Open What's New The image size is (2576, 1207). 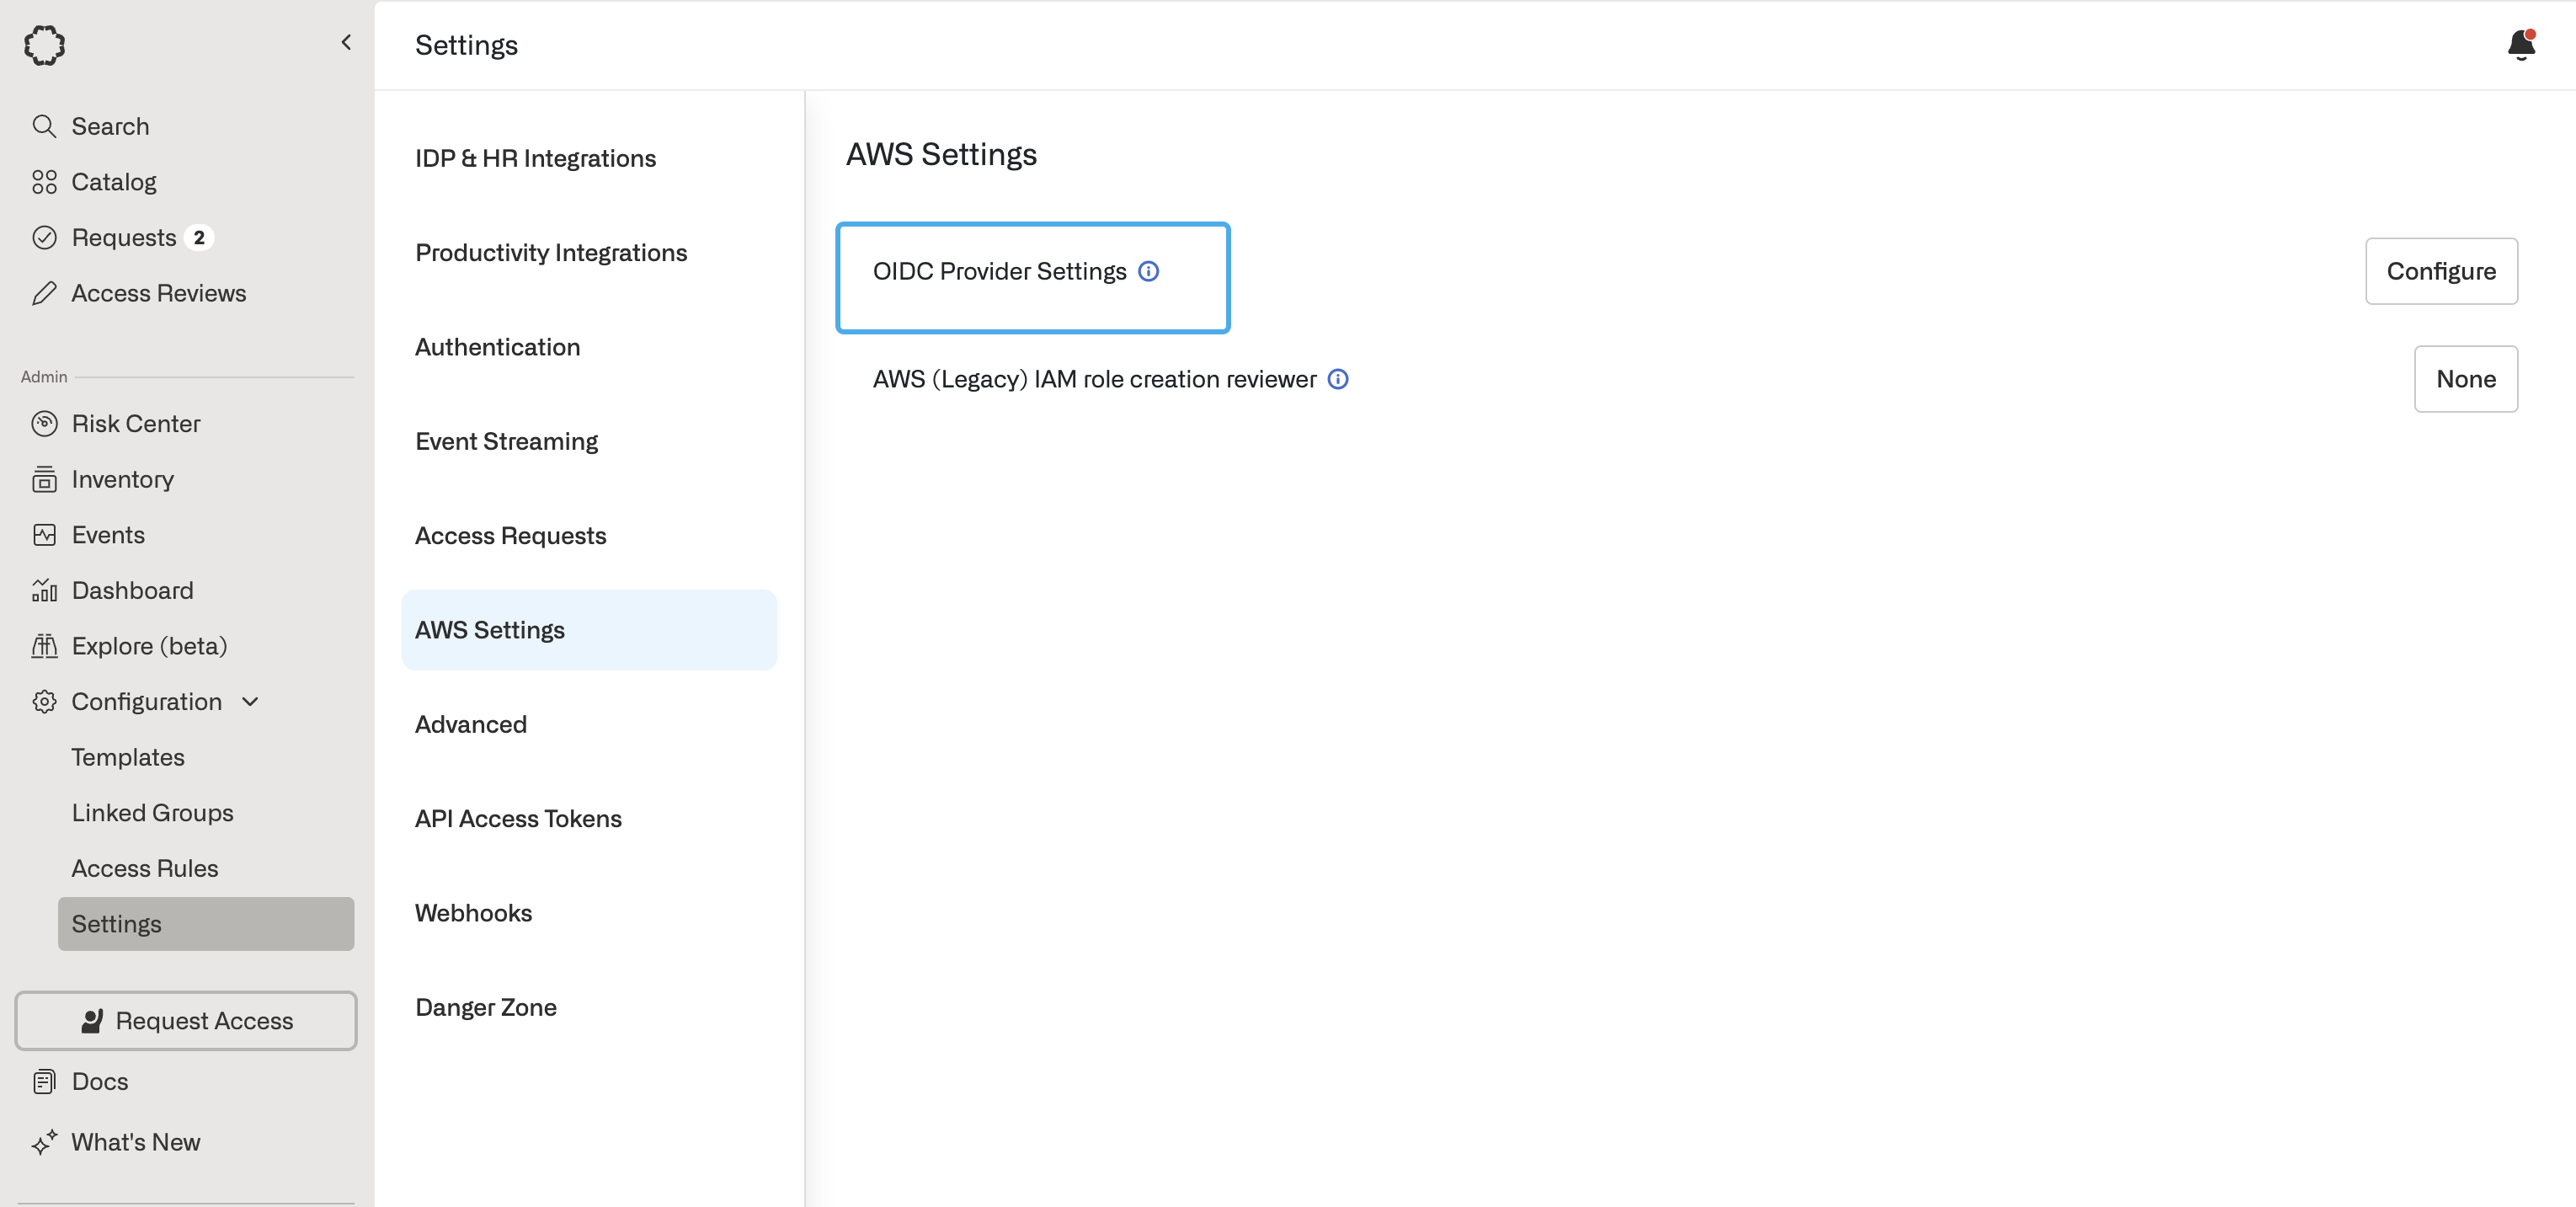click(136, 1142)
